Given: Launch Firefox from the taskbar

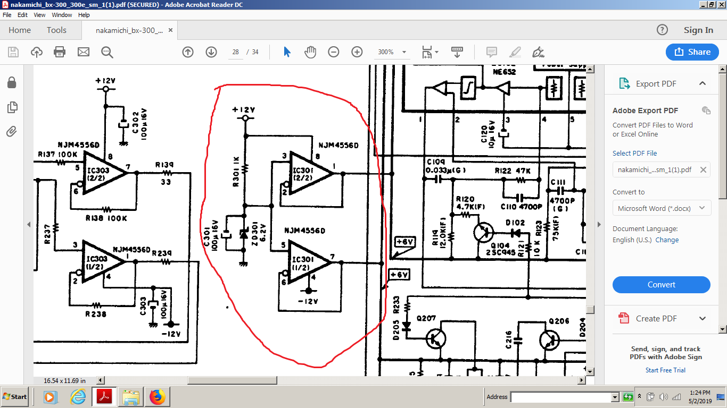Looking at the screenshot, I should (x=157, y=397).
